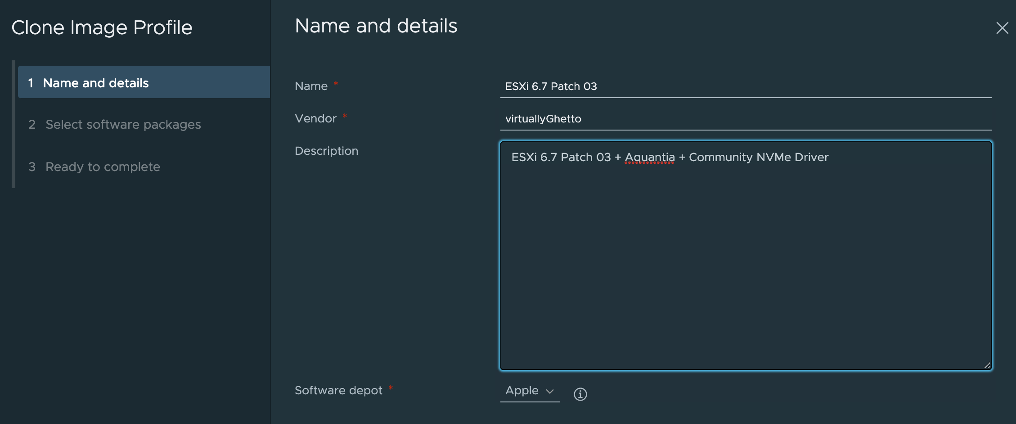Image resolution: width=1016 pixels, height=424 pixels.
Task: Click the Vendor field label
Action: [x=315, y=118]
